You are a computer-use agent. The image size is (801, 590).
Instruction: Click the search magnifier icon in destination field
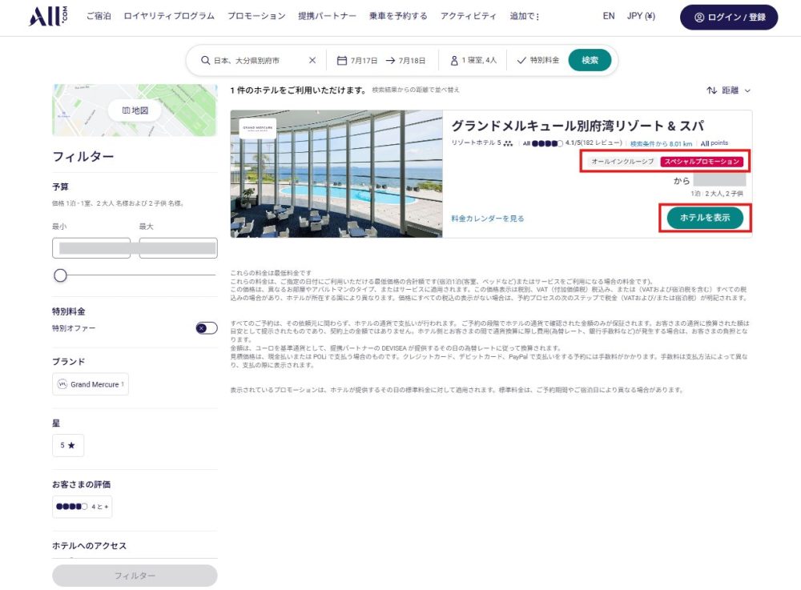point(205,60)
